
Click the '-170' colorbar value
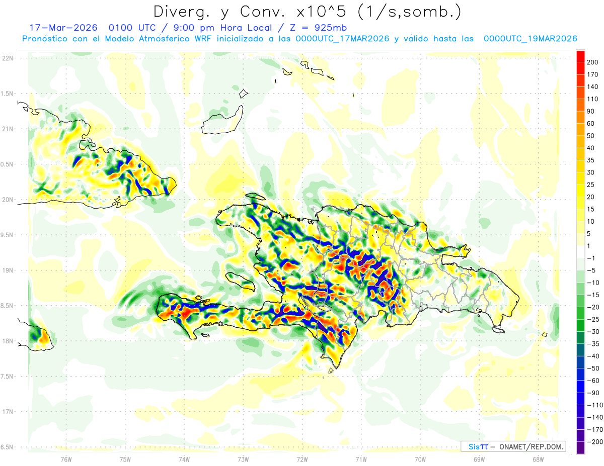click(x=594, y=430)
